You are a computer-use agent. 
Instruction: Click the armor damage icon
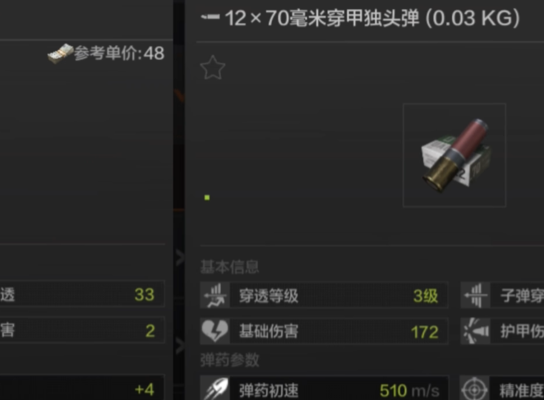pos(475,331)
